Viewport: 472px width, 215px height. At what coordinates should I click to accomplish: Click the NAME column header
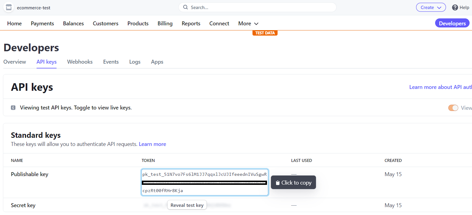[x=17, y=160]
